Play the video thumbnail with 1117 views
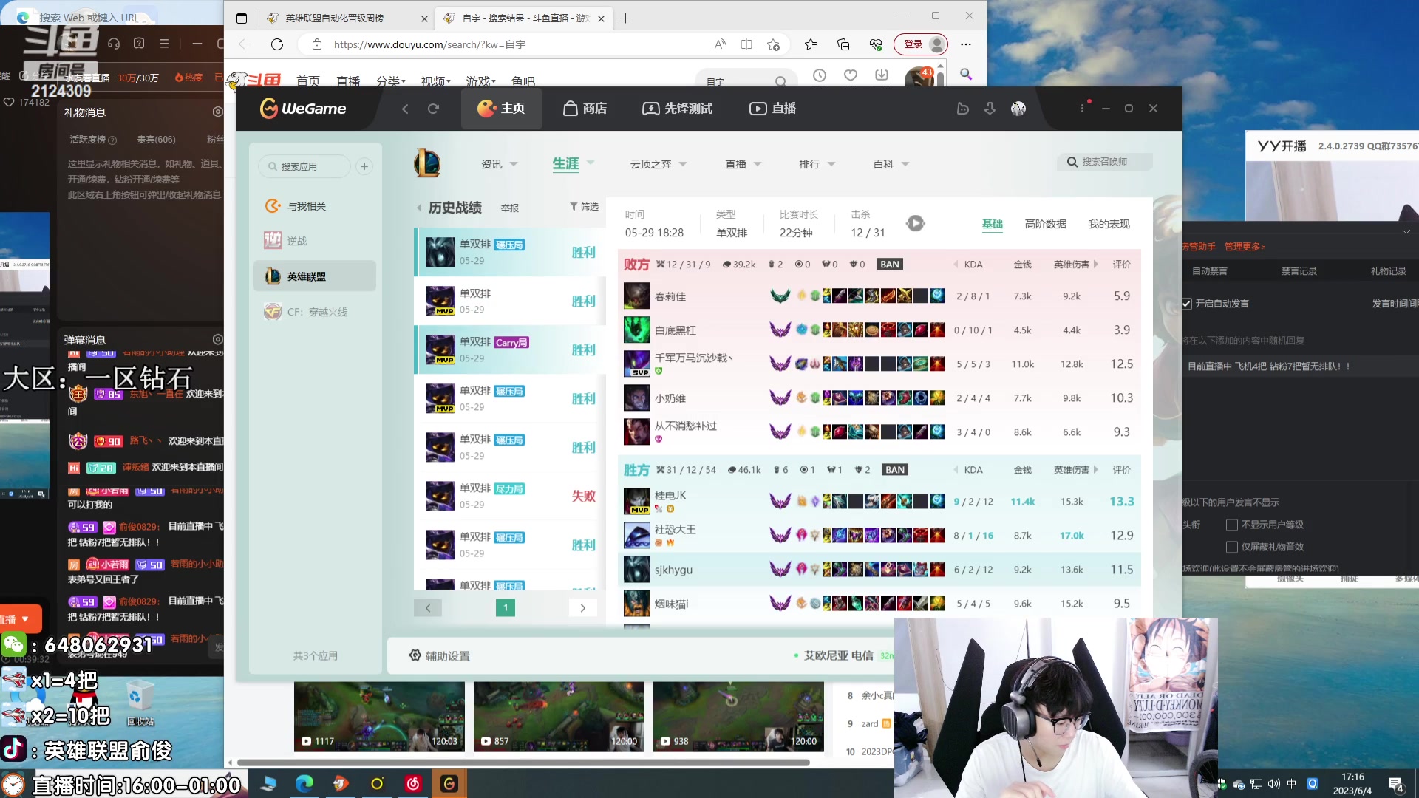This screenshot has width=1419, height=798. 379,716
